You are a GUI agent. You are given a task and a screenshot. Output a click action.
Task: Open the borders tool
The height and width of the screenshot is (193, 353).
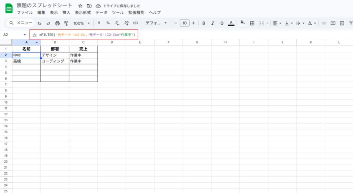[252, 23]
